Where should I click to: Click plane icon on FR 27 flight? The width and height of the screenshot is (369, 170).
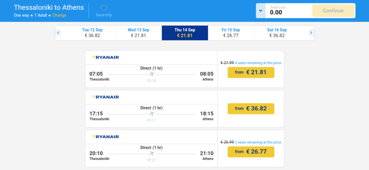point(152,153)
